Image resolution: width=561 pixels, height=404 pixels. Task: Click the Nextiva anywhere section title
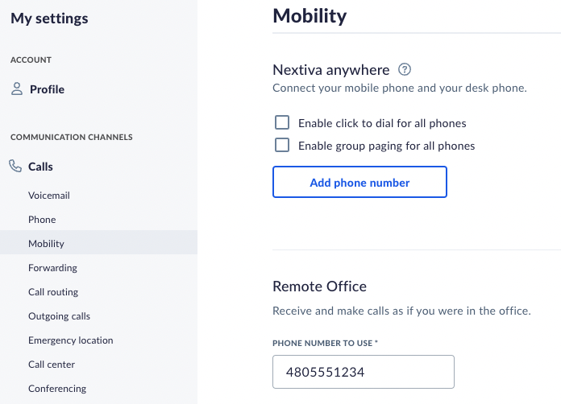coord(331,70)
